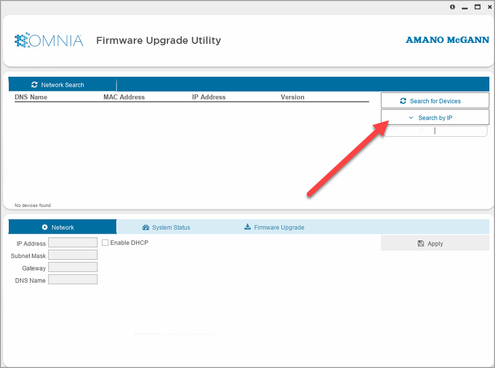Click the 'No devices found' status text

pyautogui.click(x=33, y=205)
